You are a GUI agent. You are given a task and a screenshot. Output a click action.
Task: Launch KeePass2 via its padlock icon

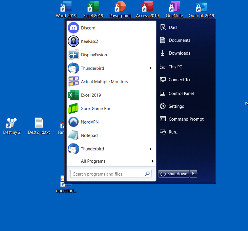point(73,41)
